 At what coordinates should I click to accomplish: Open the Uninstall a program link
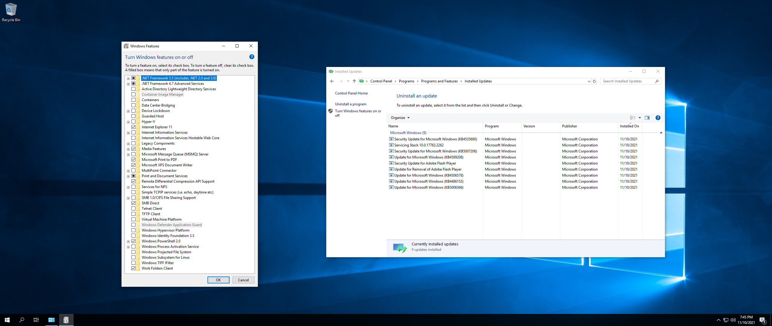(x=350, y=104)
